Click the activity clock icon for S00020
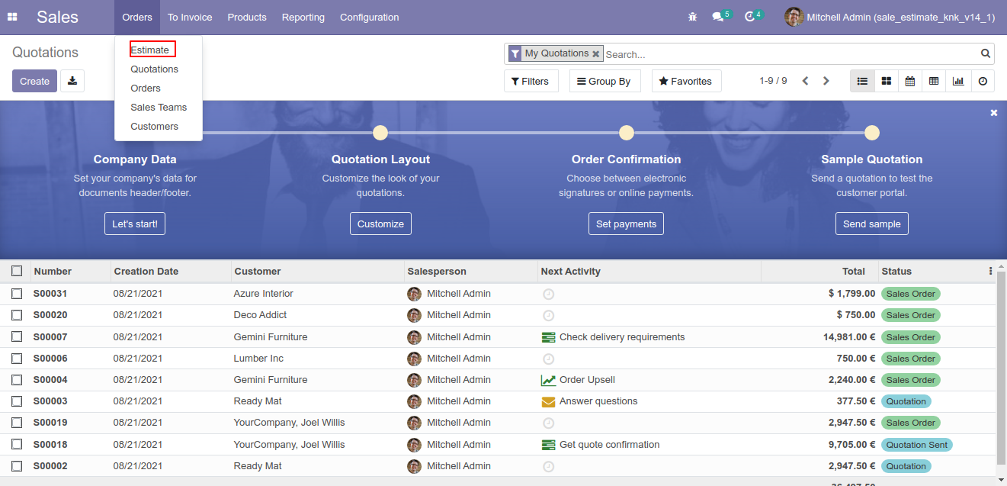The image size is (1007, 486). (548, 315)
